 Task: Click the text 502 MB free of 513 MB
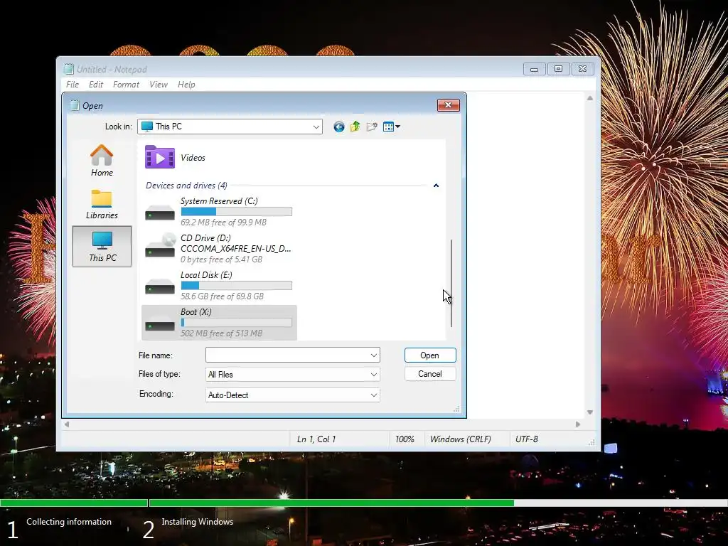pyautogui.click(x=222, y=333)
